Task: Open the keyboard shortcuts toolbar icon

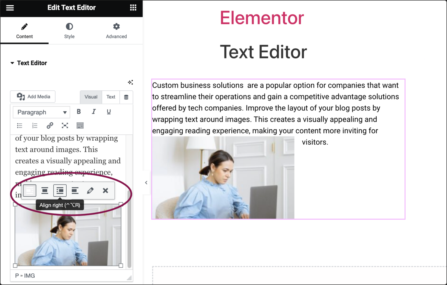Action: click(80, 126)
